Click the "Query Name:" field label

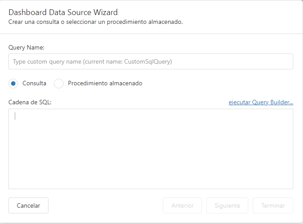pos(26,47)
